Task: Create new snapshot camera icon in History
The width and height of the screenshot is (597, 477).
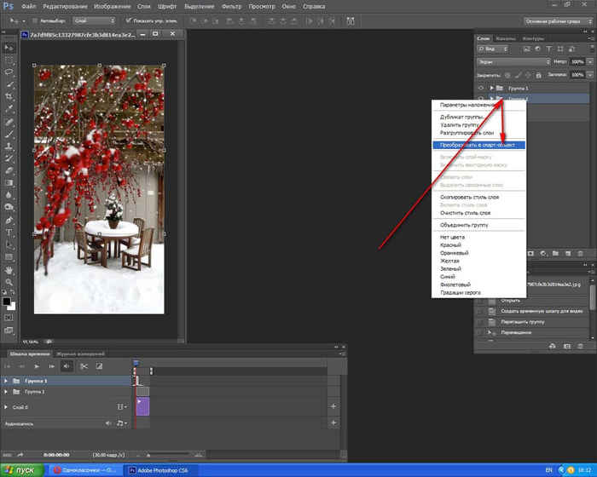Action: 567,347
